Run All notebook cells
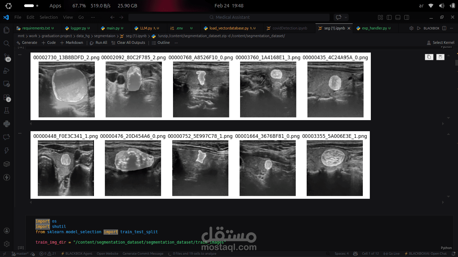Viewport: 458px width, 257px height. point(98,42)
